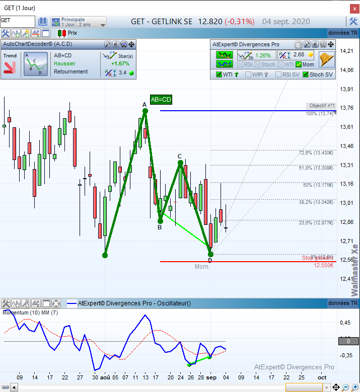Open the AP alerts icon in price toolbar
The image size is (360, 392).
(x=36, y=33)
